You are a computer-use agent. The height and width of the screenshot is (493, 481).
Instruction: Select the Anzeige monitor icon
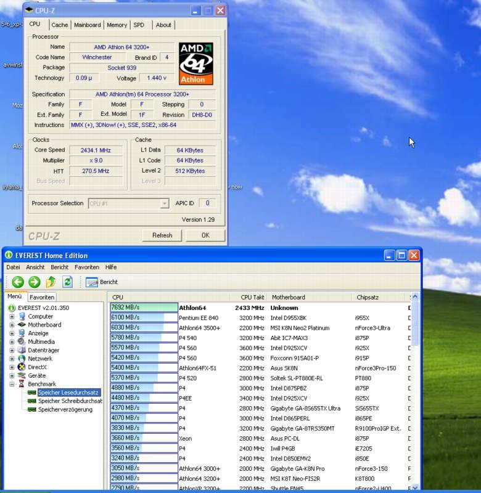22,333
